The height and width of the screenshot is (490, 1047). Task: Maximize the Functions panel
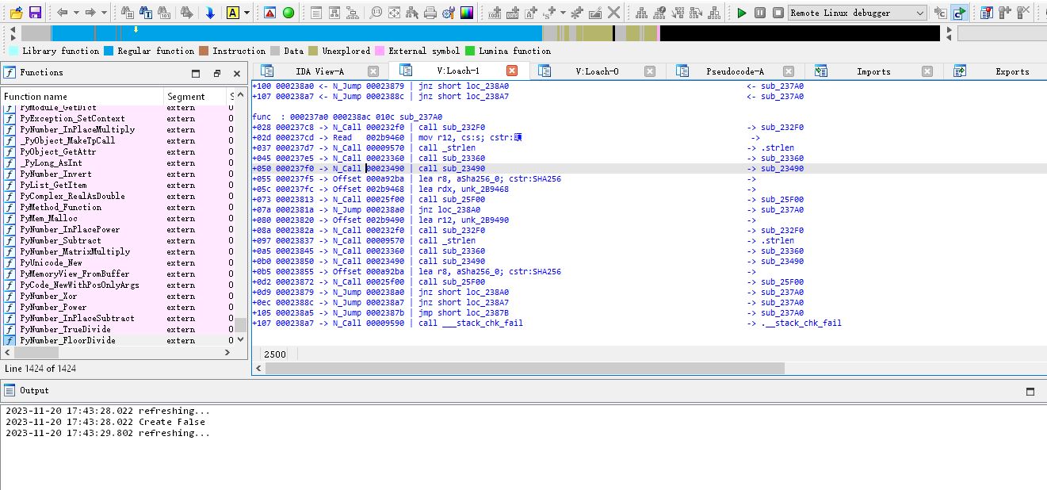(x=196, y=73)
